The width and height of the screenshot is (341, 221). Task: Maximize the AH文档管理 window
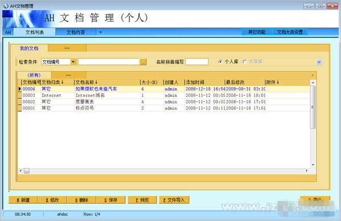pos(320,6)
